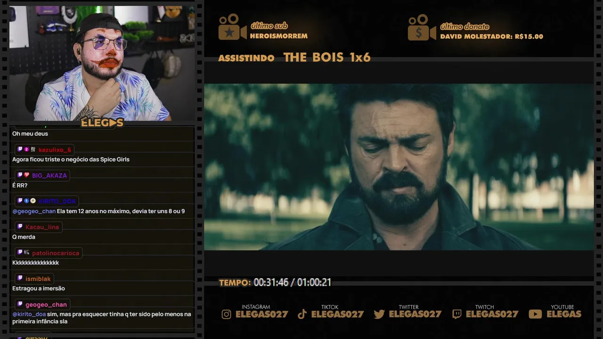The image size is (603, 339).
Task: Click the THE BOIS 1x6 title
Action: click(327, 57)
